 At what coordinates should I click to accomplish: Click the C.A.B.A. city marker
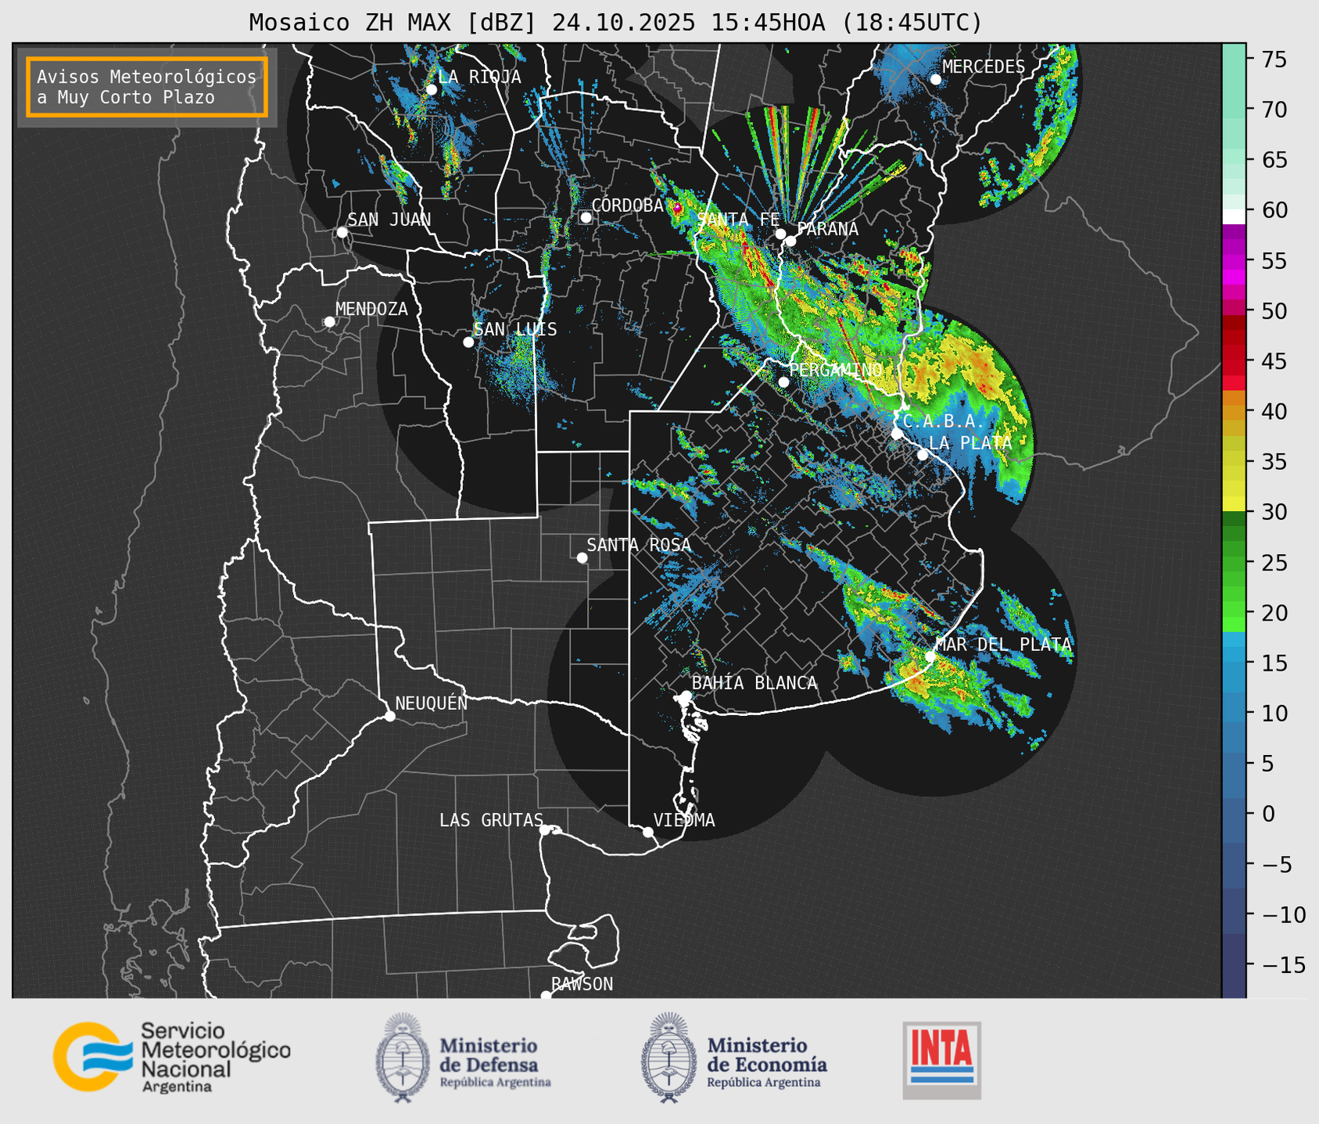pos(897,433)
